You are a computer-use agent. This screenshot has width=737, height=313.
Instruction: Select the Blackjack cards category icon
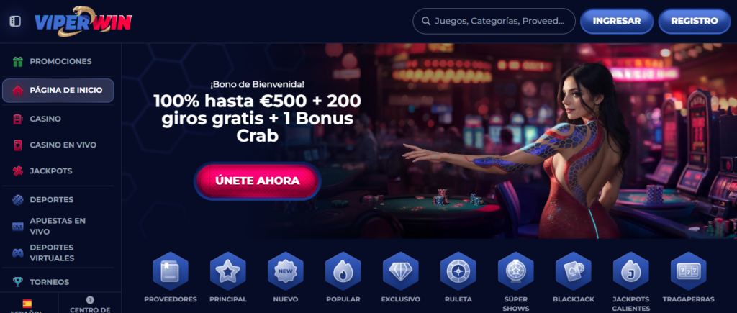click(574, 271)
